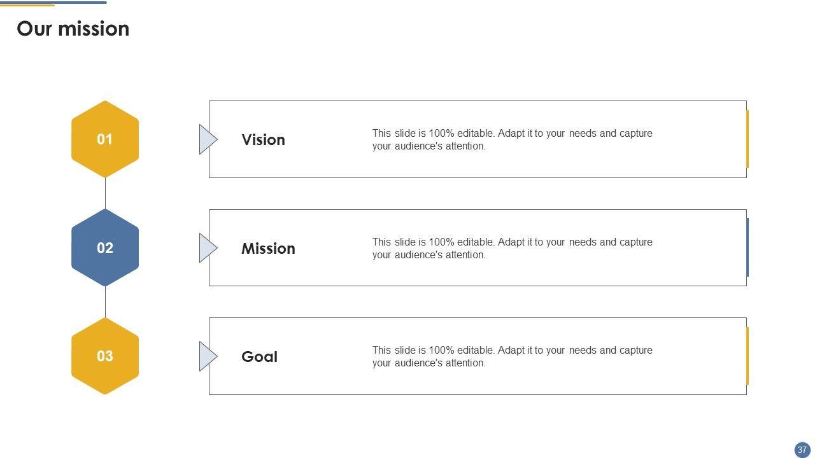
Task: Select the triangle arrow beside Vision
Action: [207, 139]
